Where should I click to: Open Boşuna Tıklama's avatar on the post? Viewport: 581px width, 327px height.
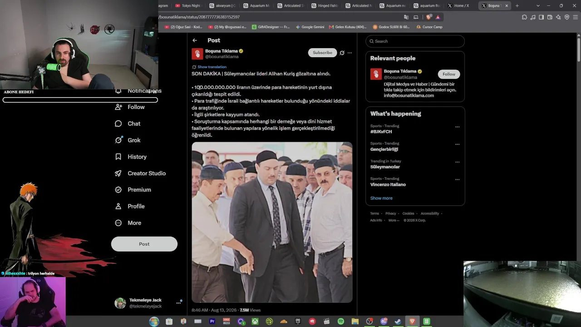click(197, 54)
